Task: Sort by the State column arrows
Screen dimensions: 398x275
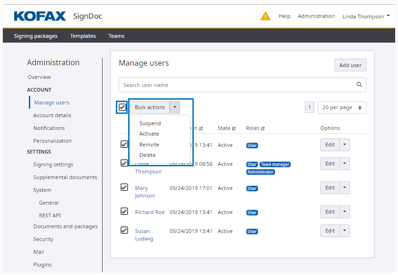Action: pos(234,128)
